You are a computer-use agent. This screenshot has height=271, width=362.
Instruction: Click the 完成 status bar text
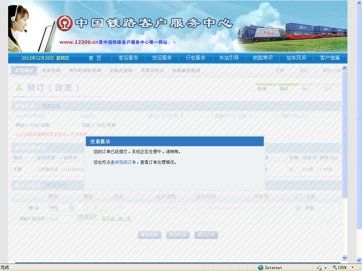tap(5, 267)
